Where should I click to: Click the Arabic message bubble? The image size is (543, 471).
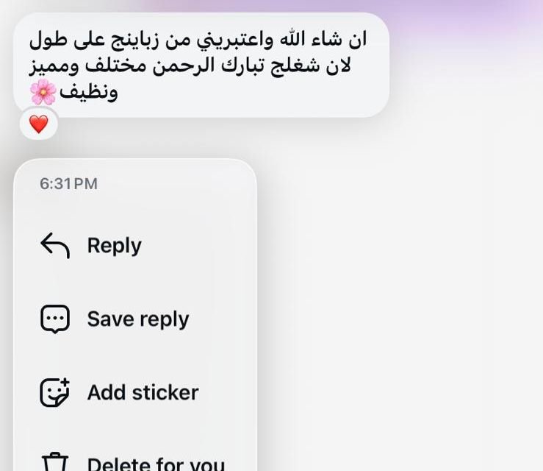[x=201, y=65]
